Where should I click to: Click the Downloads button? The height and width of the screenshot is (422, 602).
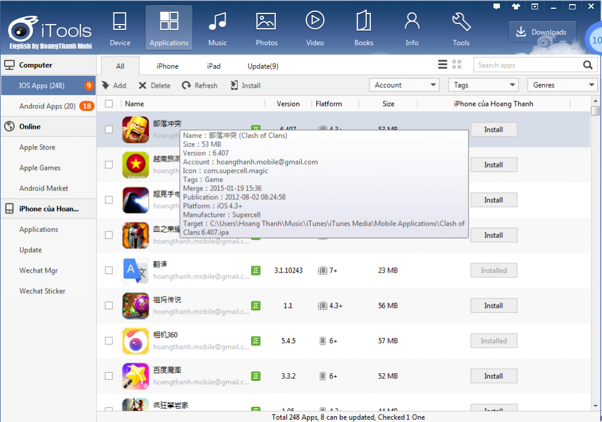pos(541,32)
